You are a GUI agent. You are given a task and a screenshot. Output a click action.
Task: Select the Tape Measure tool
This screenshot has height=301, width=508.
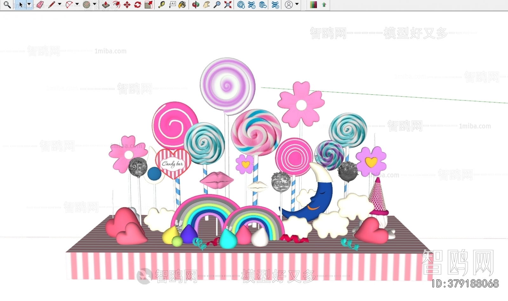(162, 5)
